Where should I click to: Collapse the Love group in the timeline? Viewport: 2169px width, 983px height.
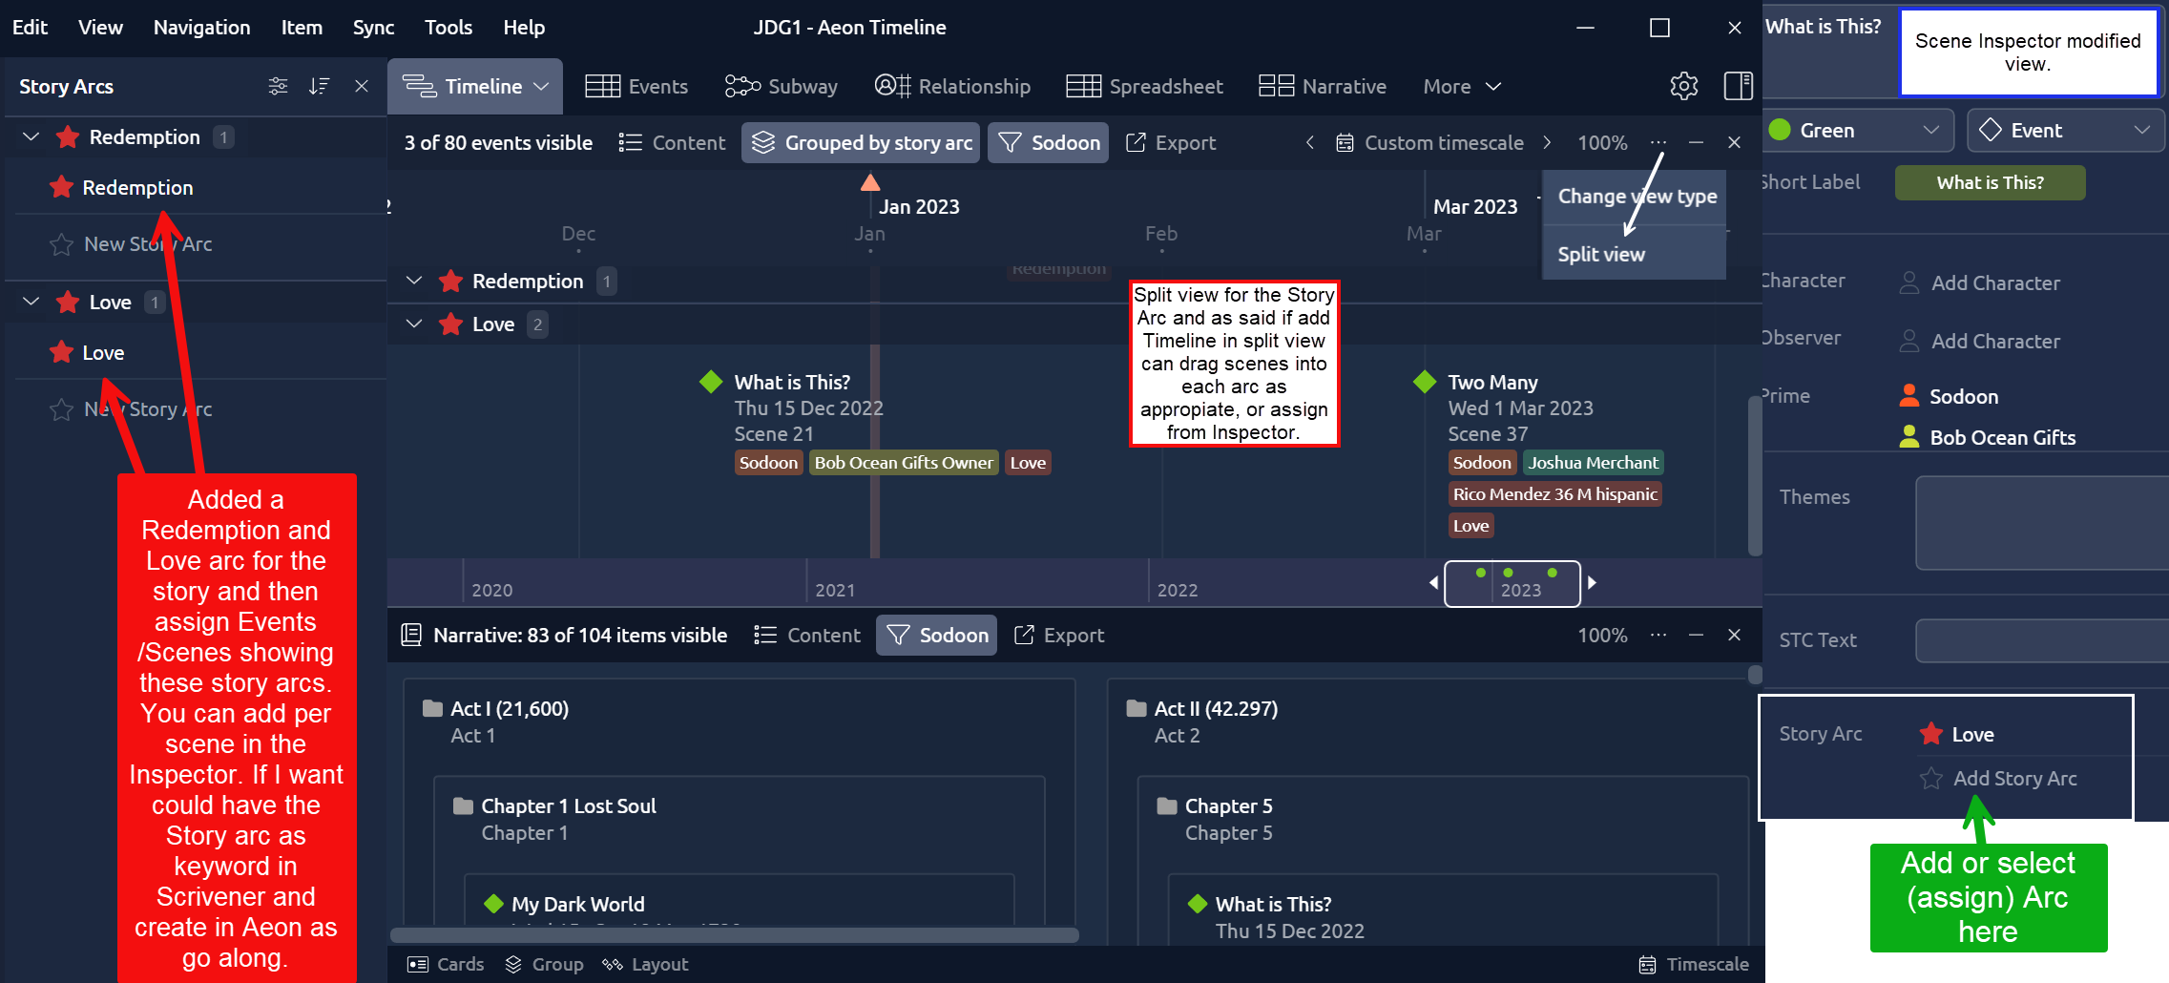(414, 324)
